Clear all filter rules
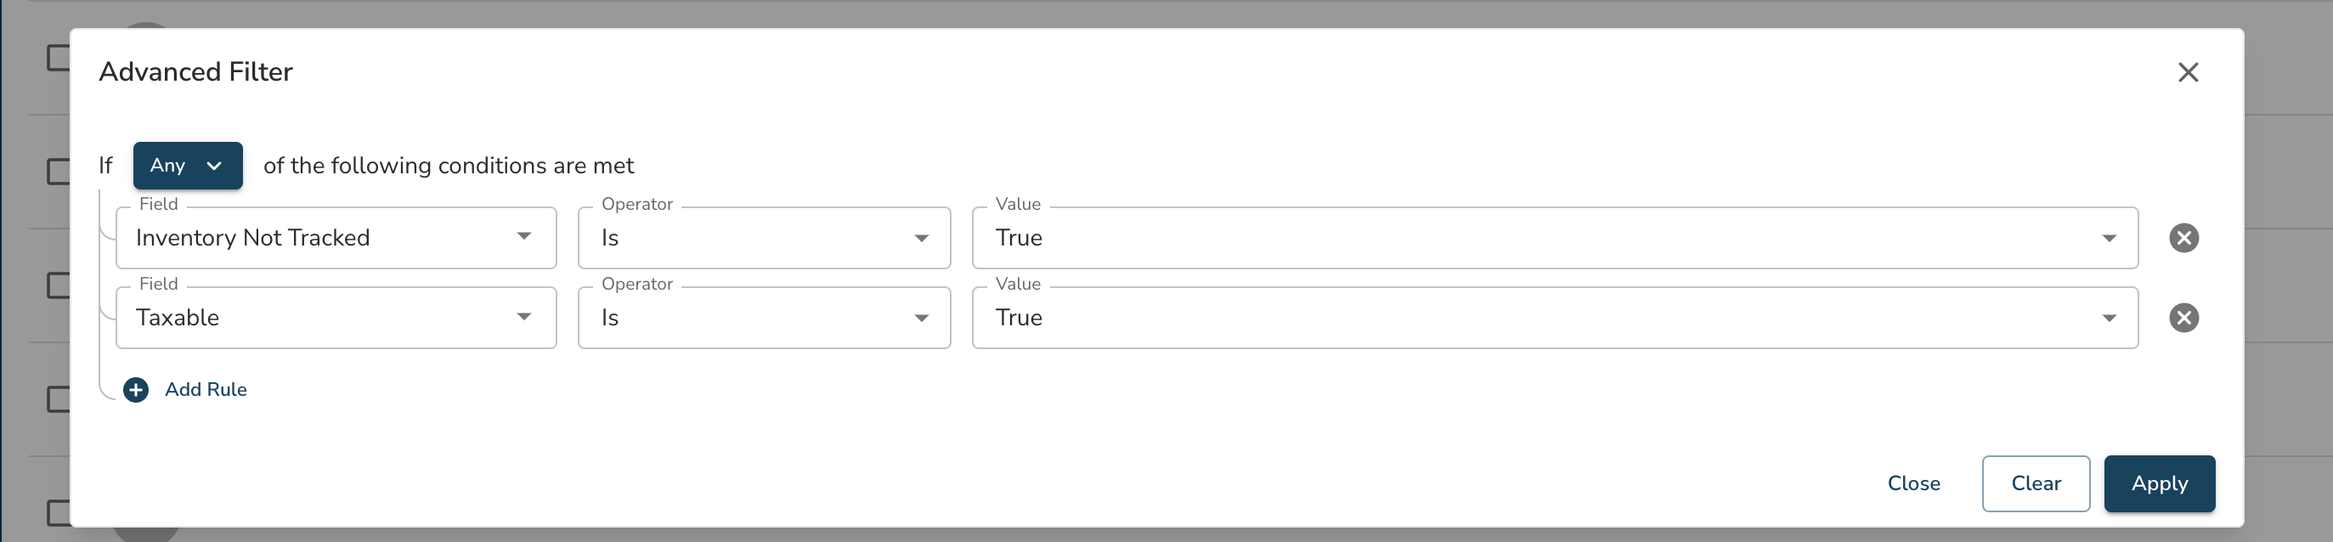Screen dimensions: 2333x542 tap(2035, 483)
